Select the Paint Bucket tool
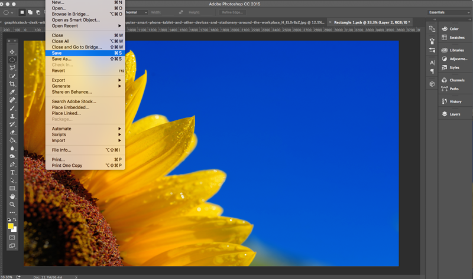The height and width of the screenshot is (279, 473). pos(12,140)
